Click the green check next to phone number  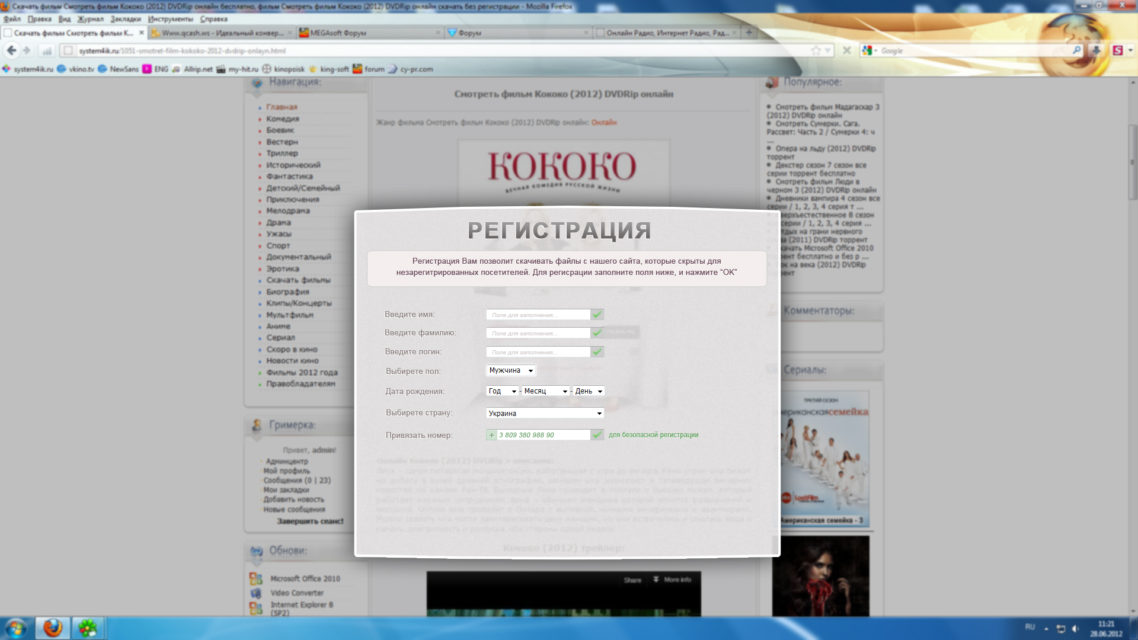pyautogui.click(x=597, y=435)
